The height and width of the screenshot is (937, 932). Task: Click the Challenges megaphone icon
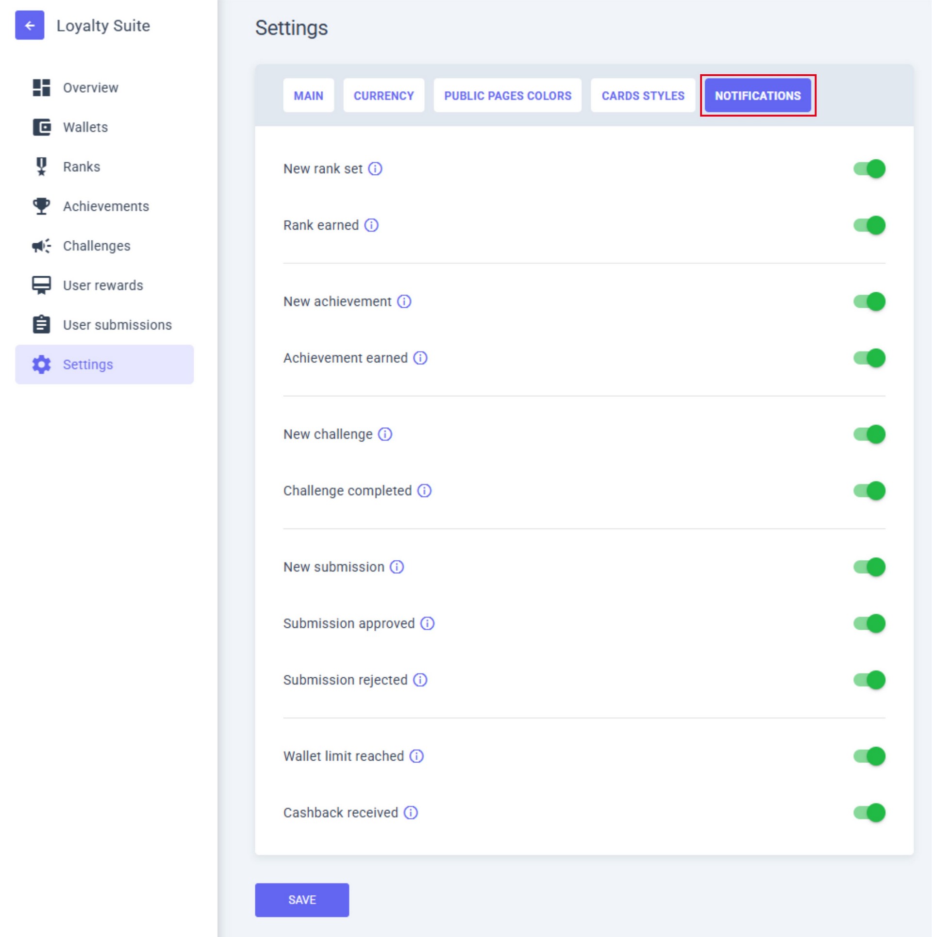coord(41,246)
